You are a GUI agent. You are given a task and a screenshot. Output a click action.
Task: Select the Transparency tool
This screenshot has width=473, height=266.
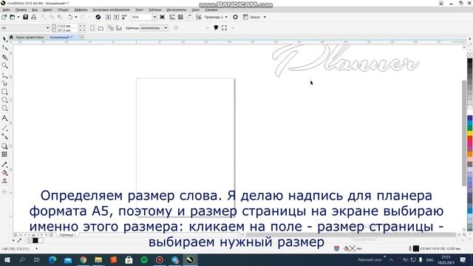4,154
